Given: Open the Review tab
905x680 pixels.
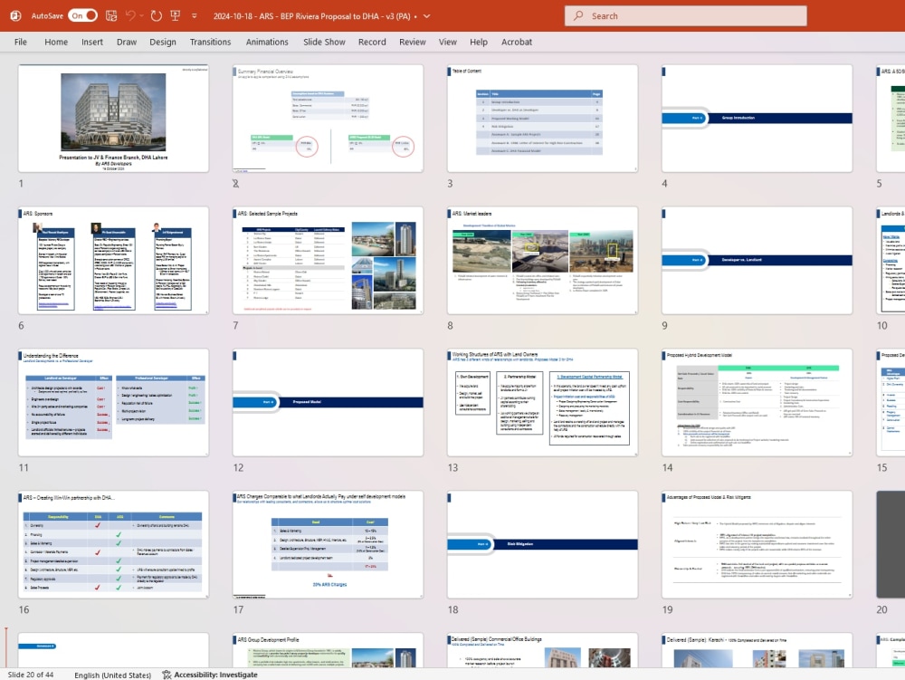Looking at the screenshot, I should tap(412, 43).
